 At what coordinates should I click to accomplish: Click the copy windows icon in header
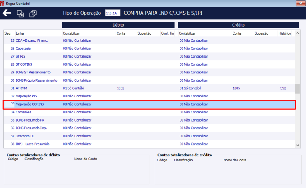click(x=33, y=13)
